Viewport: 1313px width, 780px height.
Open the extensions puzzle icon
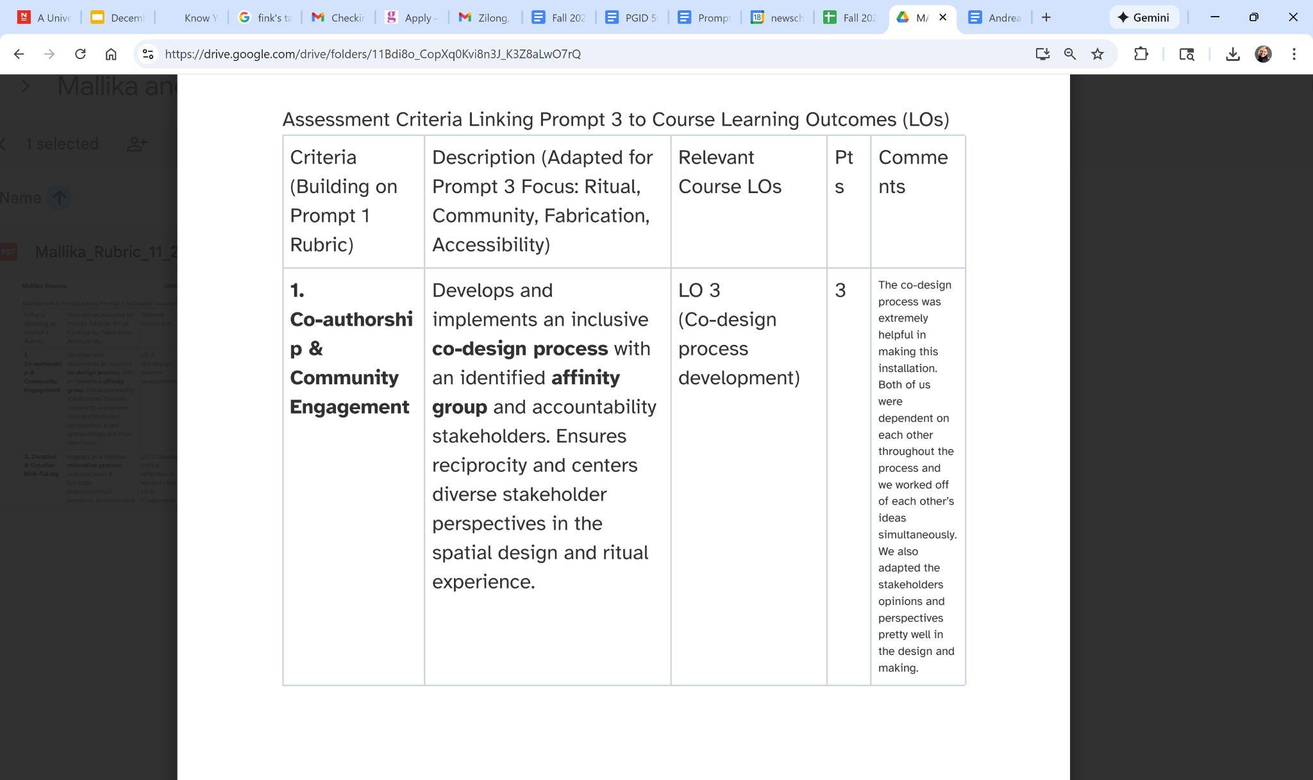coord(1141,54)
